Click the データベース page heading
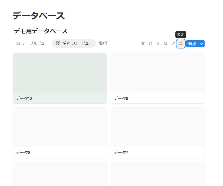 click(39, 16)
